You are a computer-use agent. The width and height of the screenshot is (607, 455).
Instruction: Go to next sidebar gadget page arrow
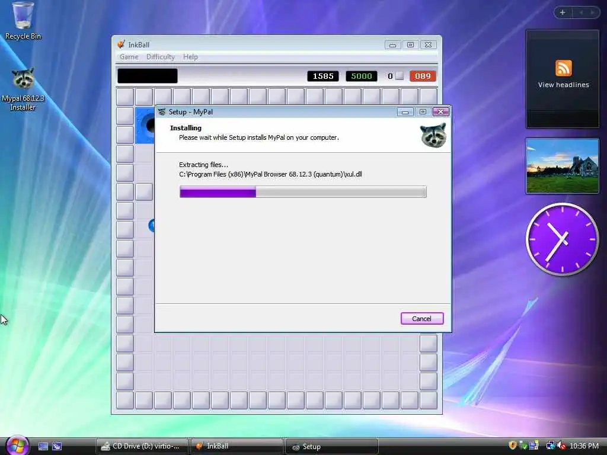pos(592,12)
